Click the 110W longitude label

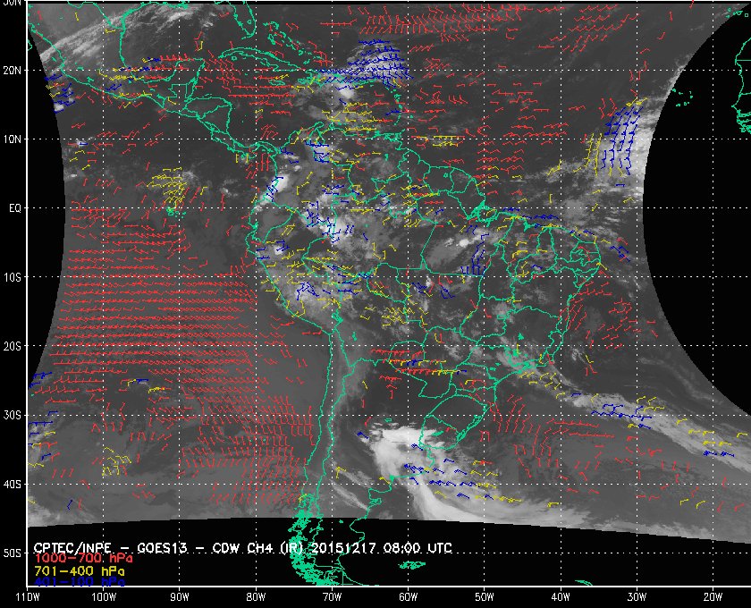28,597
